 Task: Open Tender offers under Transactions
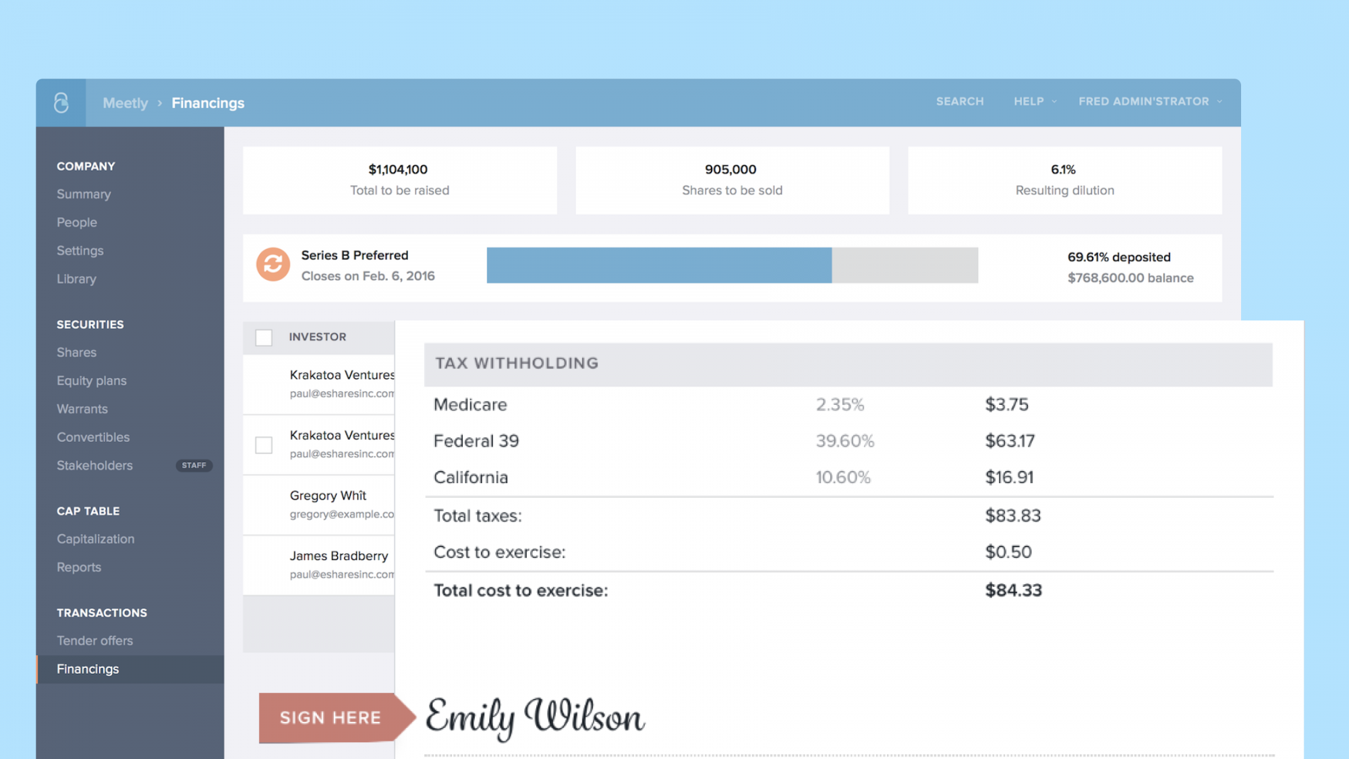pos(94,640)
